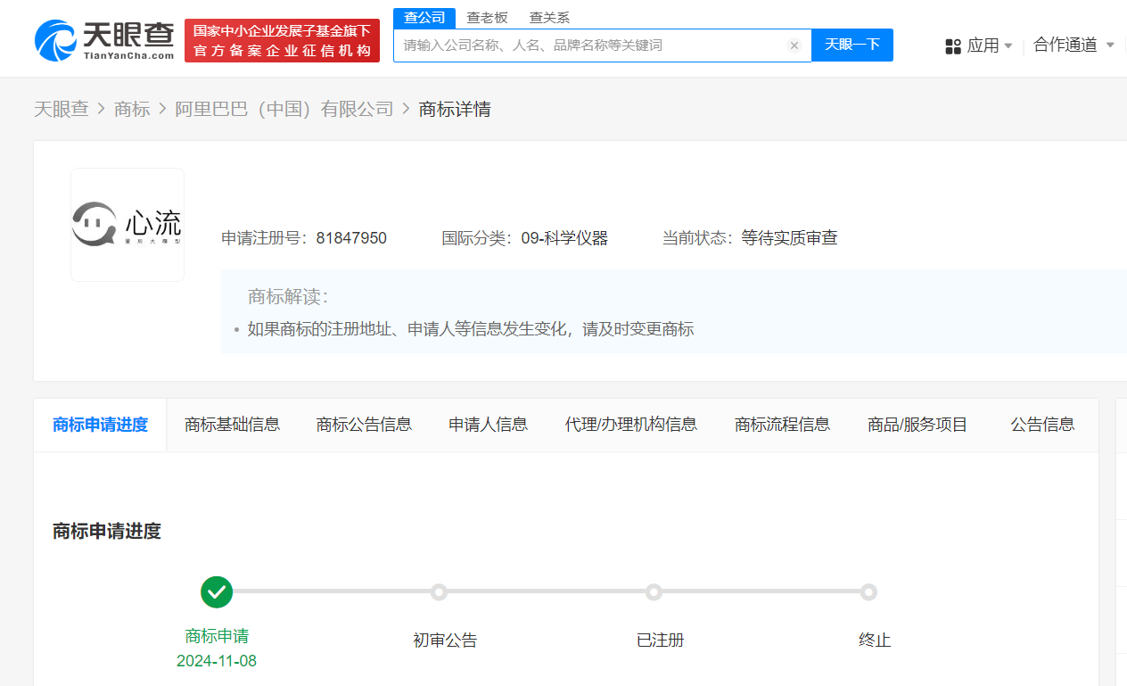Viewport: 1127px width, 686px height.
Task: Switch to the 查关系 search tab
Action: (x=549, y=18)
